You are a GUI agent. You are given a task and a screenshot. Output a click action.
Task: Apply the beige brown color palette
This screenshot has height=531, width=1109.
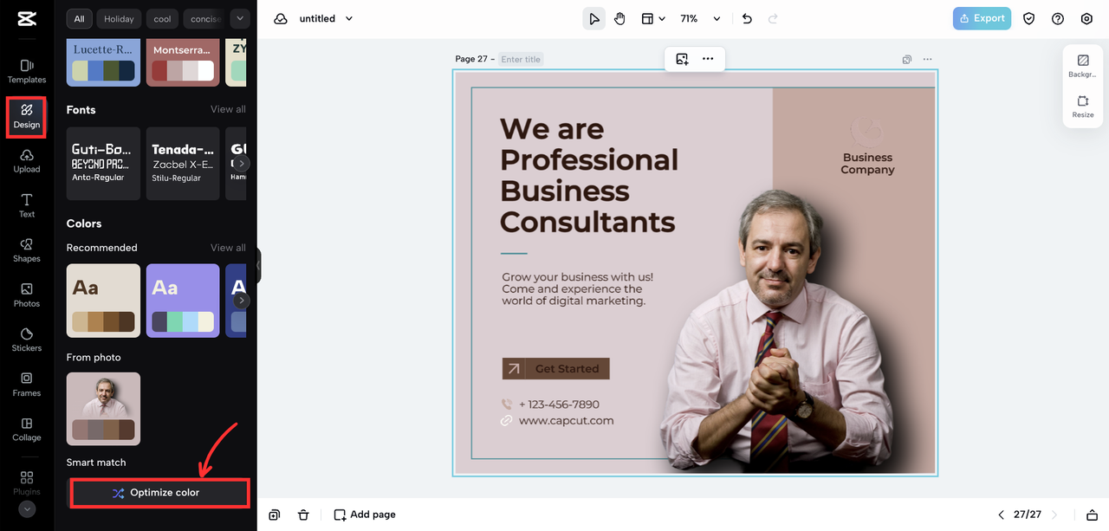103,301
